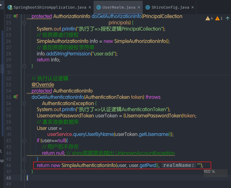The height and width of the screenshot is (188, 231).
Task: Click the realmName parameter hint on line 46
Action: (179, 165)
